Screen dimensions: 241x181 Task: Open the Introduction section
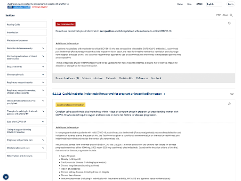26,33
